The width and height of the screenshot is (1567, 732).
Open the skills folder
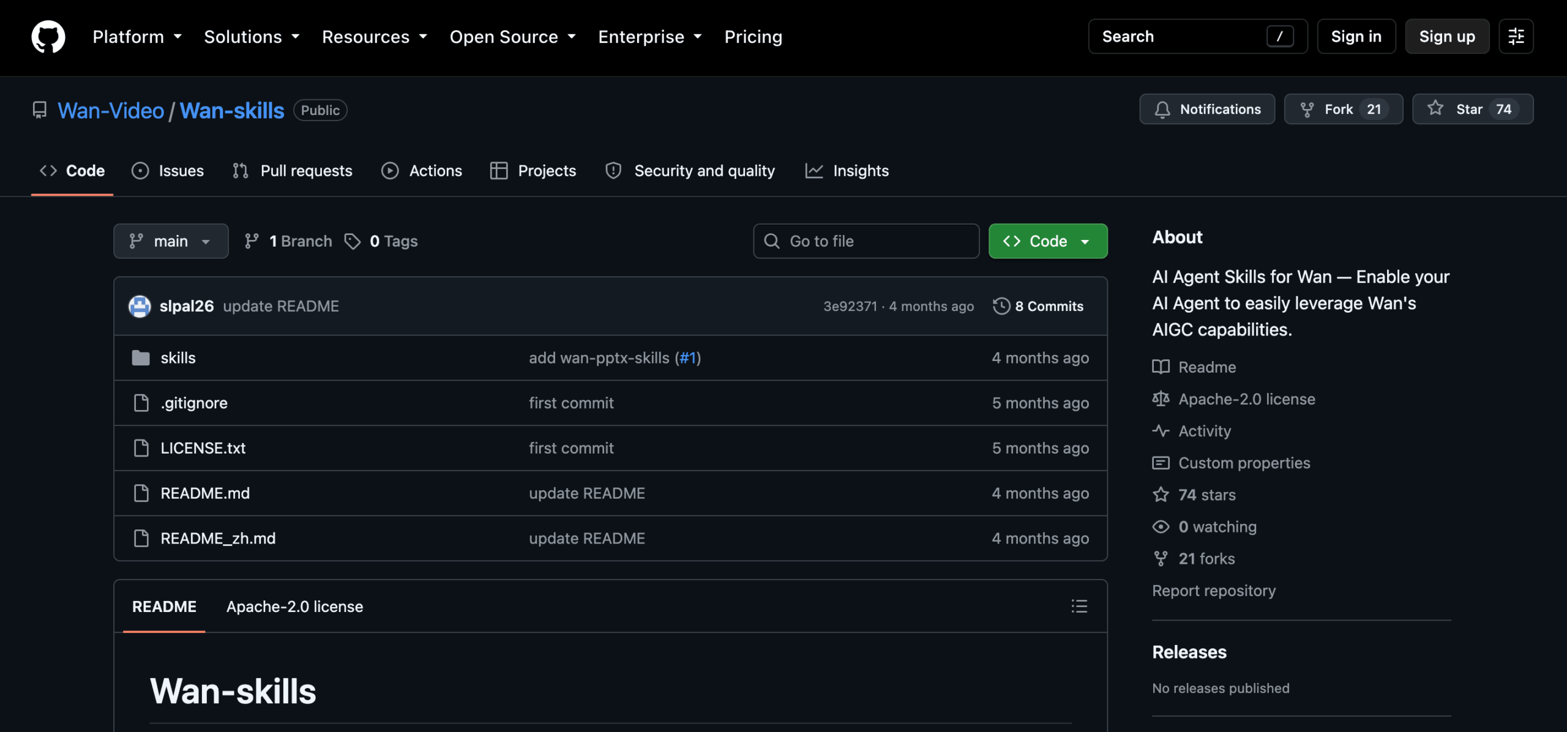point(178,358)
